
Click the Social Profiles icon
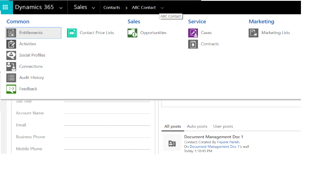11,55
